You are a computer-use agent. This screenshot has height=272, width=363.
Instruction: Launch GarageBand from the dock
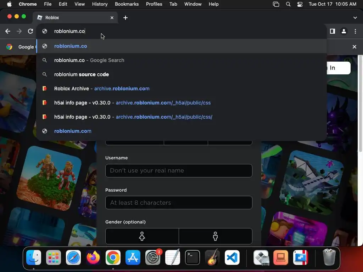[212, 257]
